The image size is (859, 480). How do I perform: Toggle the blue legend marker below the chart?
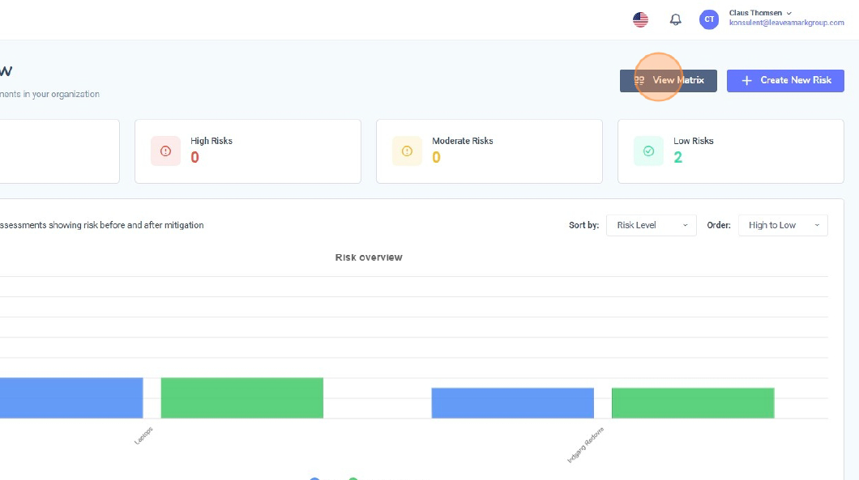click(x=314, y=478)
